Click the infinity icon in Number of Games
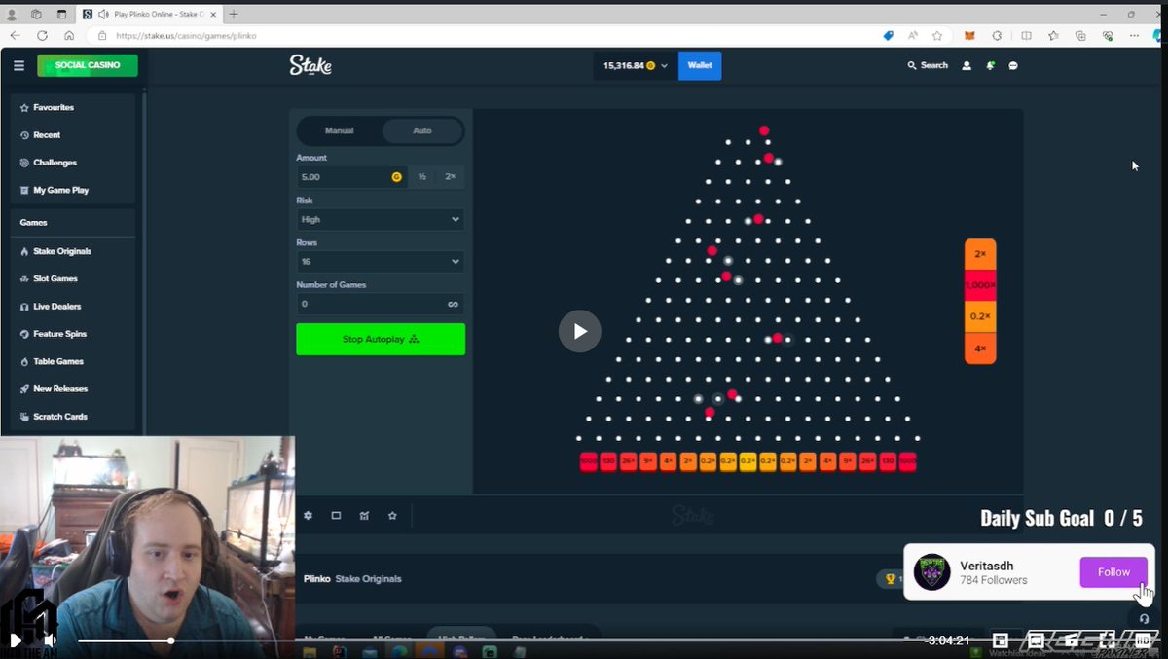The width and height of the screenshot is (1168, 659). click(453, 304)
